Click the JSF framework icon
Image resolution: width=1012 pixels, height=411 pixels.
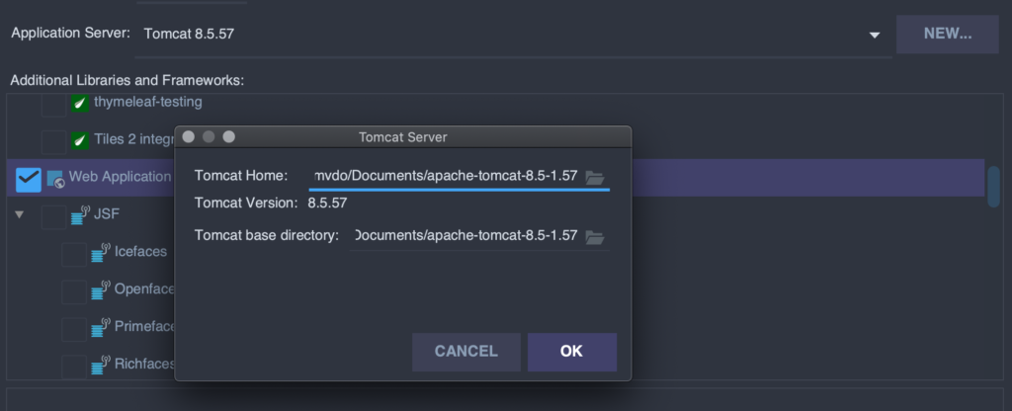pos(80,215)
